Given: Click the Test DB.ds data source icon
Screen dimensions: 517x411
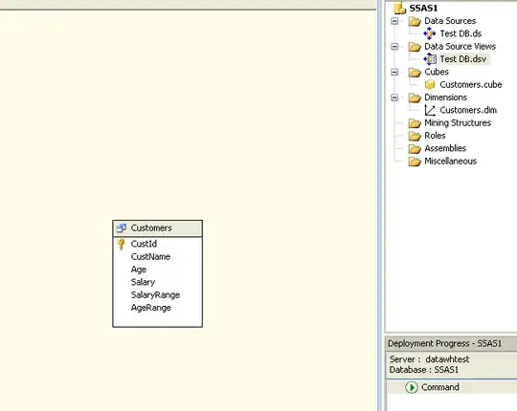Looking at the screenshot, I should (x=430, y=33).
